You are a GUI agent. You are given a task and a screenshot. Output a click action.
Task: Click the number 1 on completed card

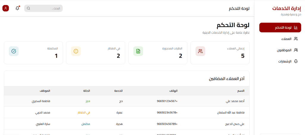coord(56,56)
